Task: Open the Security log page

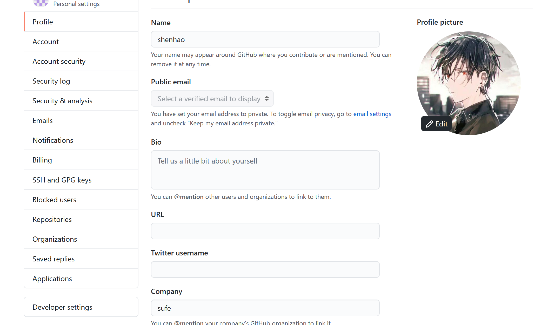Action: point(51,81)
